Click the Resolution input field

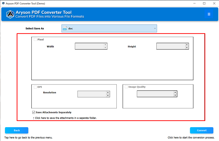point(92,94)
